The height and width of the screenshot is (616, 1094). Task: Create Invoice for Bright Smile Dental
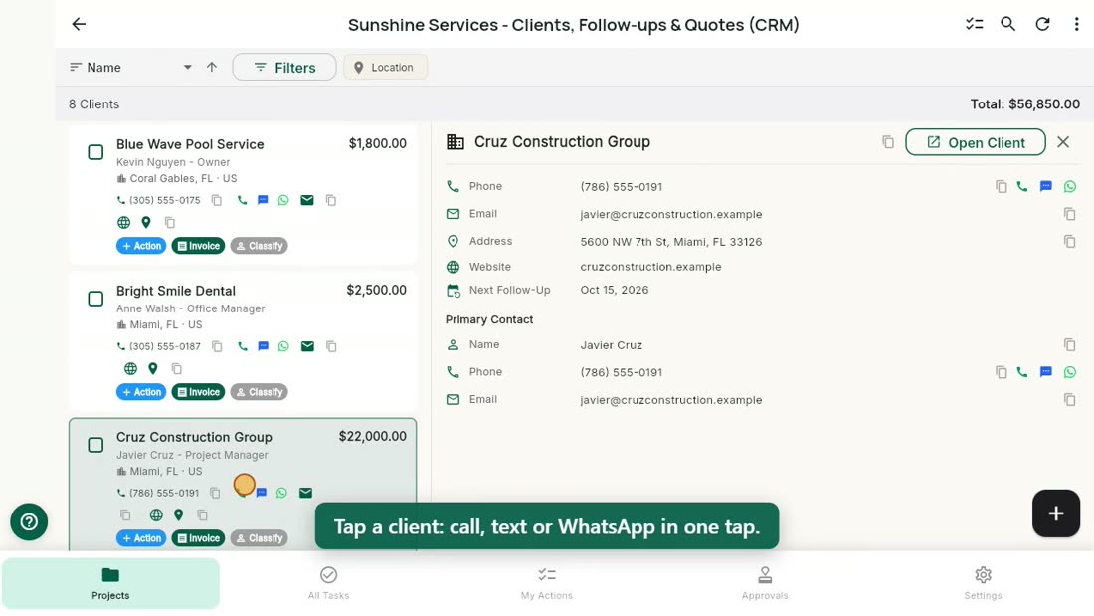[198, 392]
